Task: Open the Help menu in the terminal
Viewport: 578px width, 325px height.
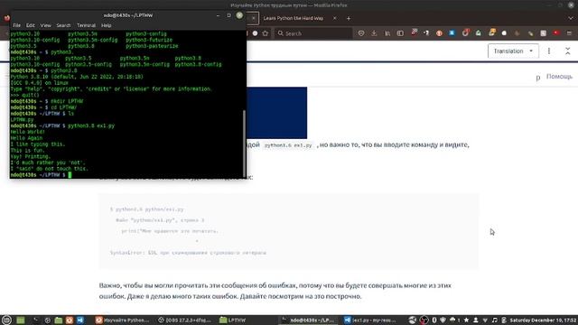Action: tap(107, 25)
